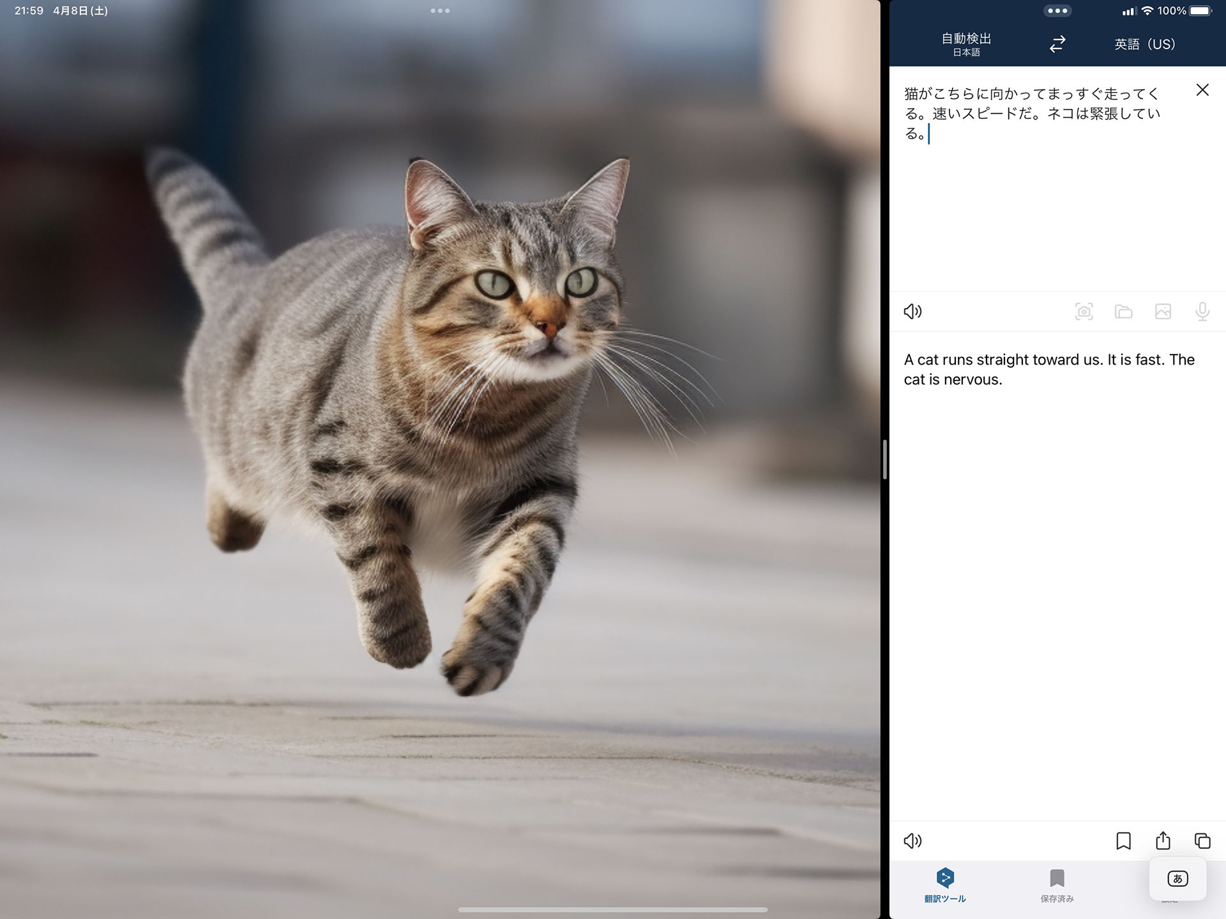Open multitasking dots above cat photo

click(440, 11)
